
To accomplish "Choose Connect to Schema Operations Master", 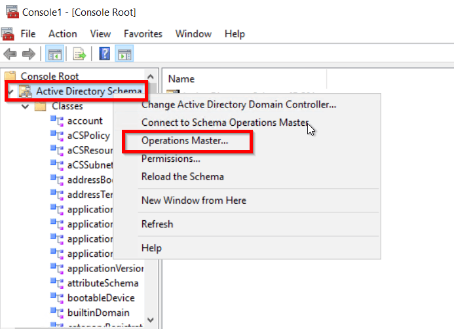I will click(x=225, y=123).
